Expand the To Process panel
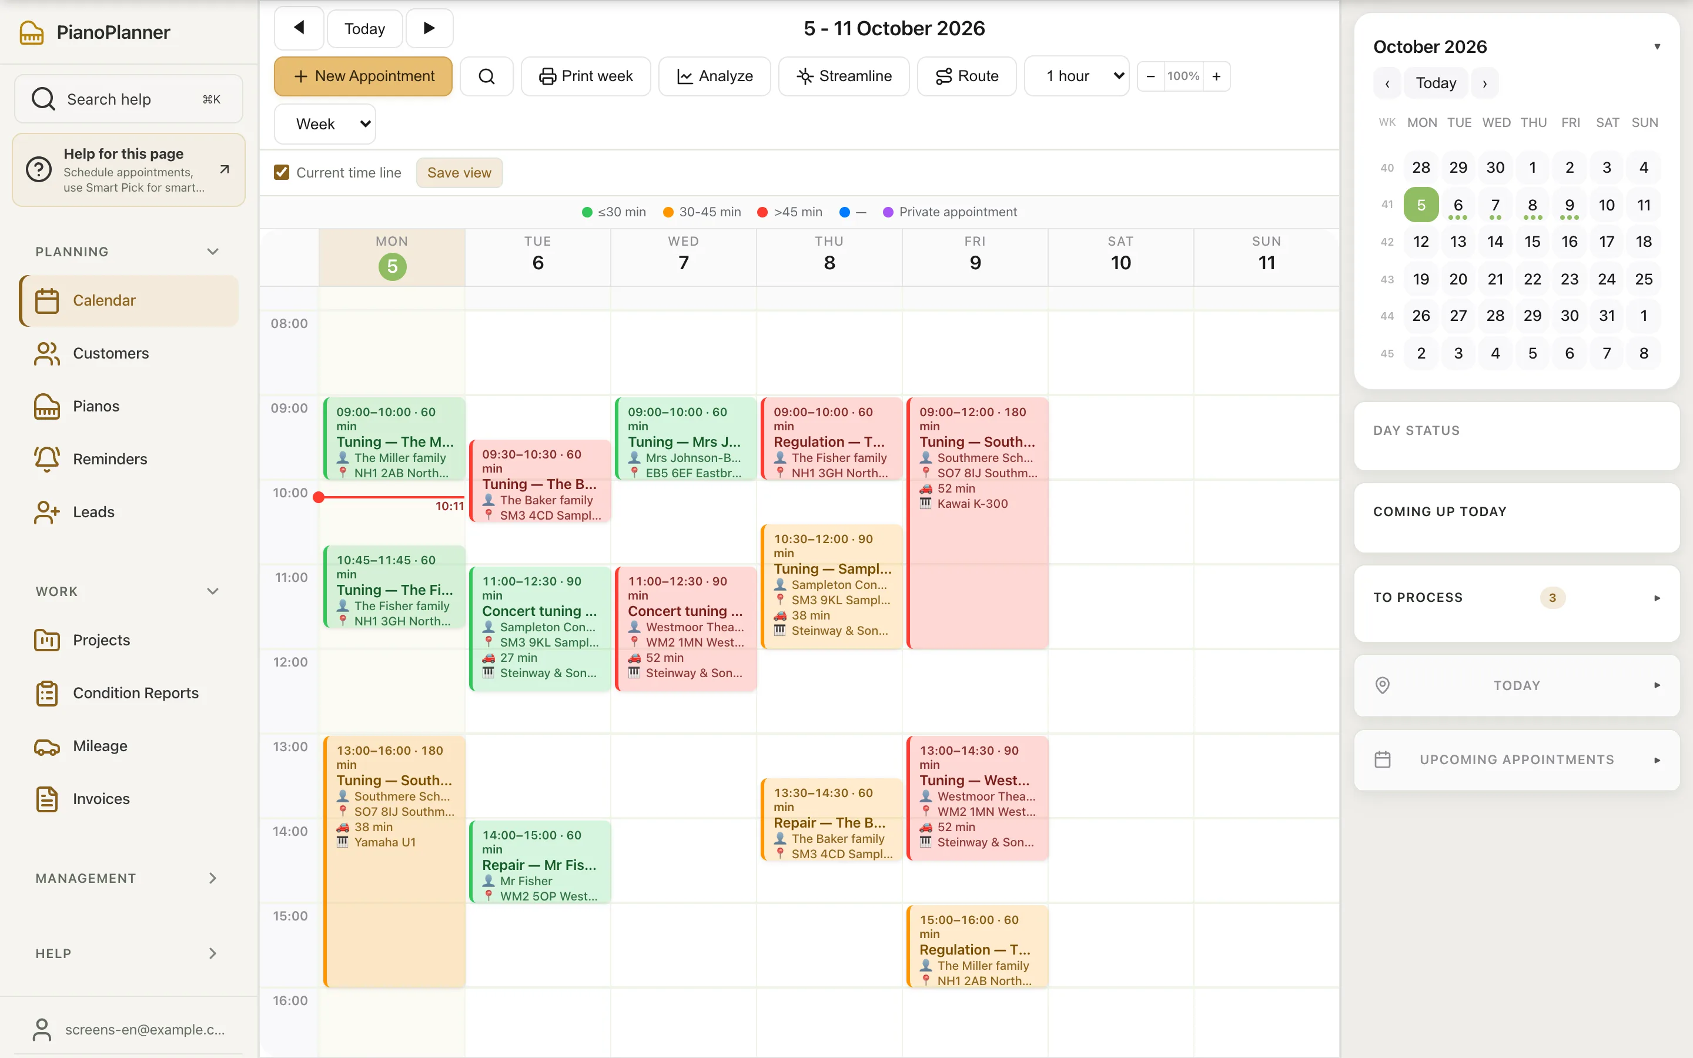 (x=1657, y=598)
